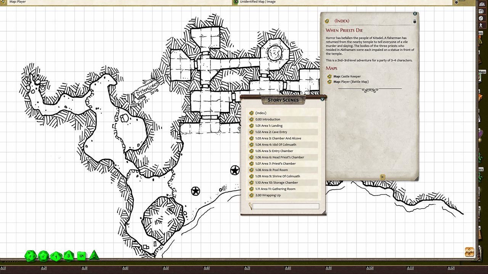488x274 pixels.
Task: Grab the green d8 die
Action: 69,255
